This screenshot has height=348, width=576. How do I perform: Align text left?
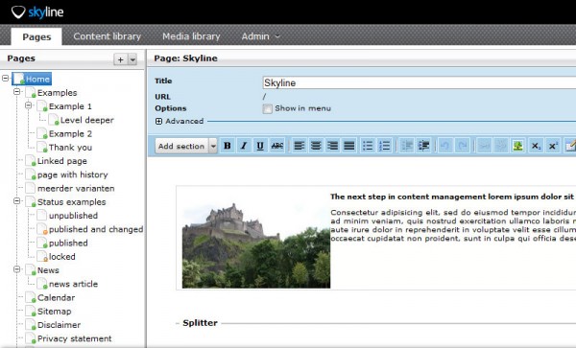pos(300,146)
